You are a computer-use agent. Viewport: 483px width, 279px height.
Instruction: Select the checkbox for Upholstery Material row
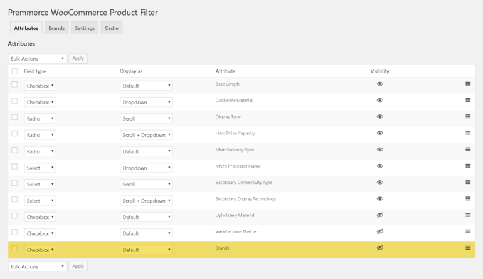click(x=14, y=216)
